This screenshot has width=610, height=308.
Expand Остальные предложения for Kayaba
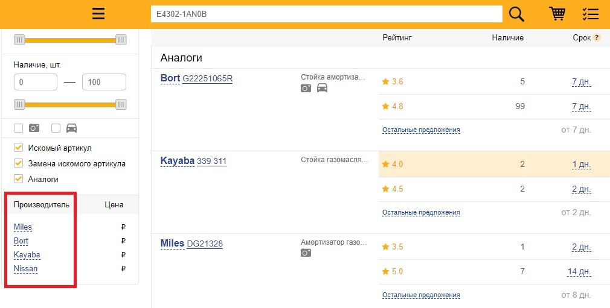(421, 213)
